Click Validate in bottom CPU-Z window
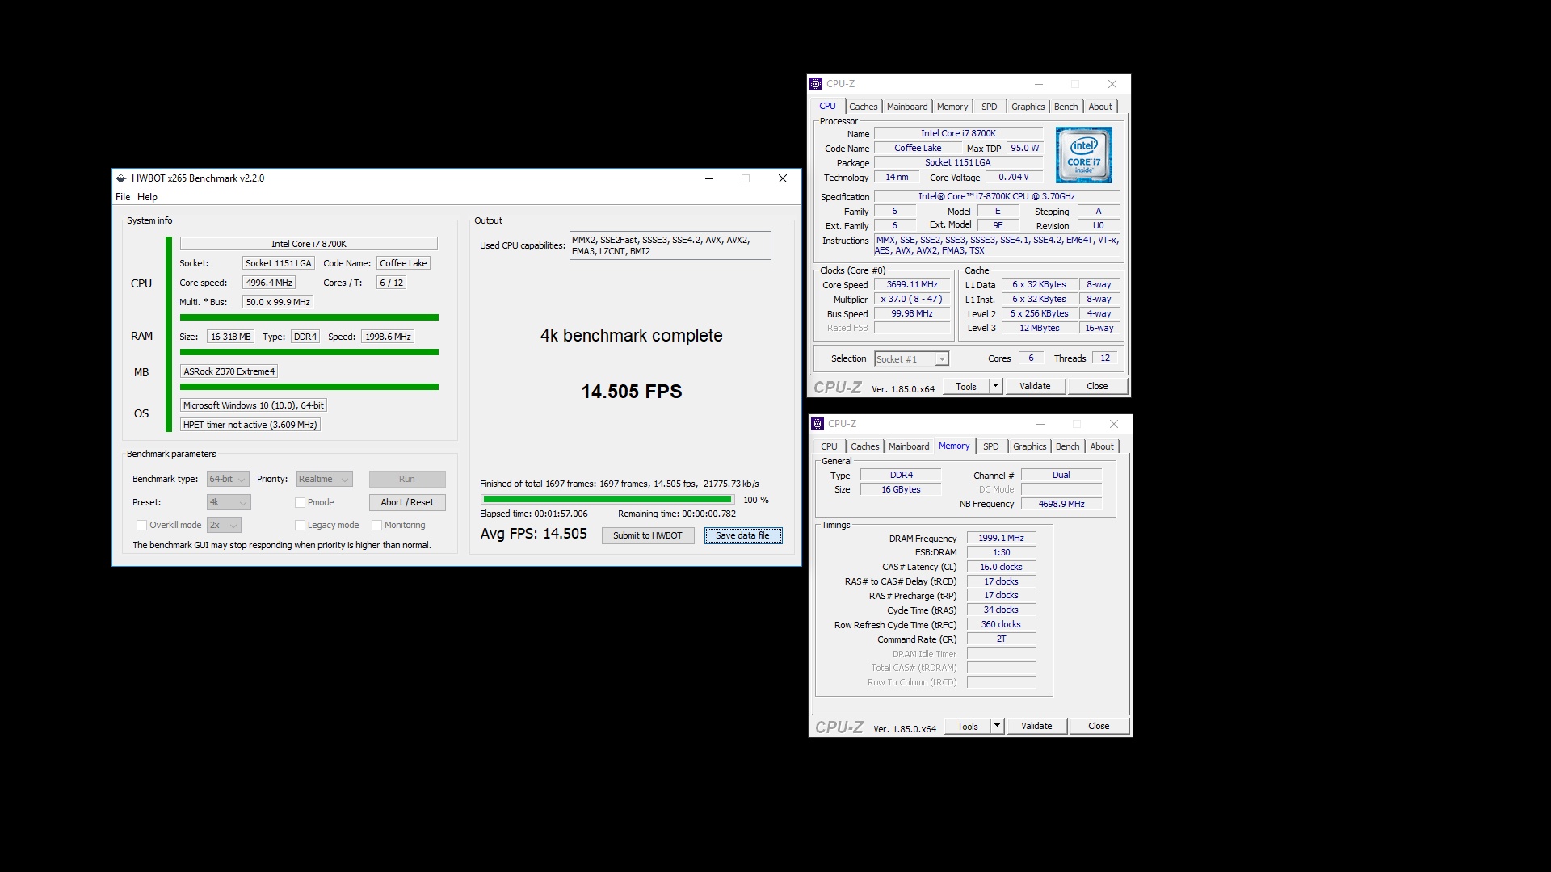This screenshot has height=872, width=1551. [1036, 726]
